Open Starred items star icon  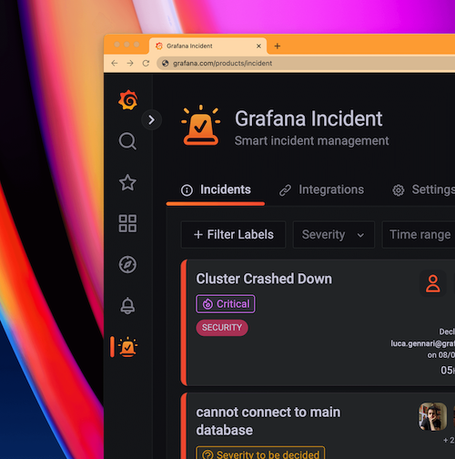click(x=127, y=182)
